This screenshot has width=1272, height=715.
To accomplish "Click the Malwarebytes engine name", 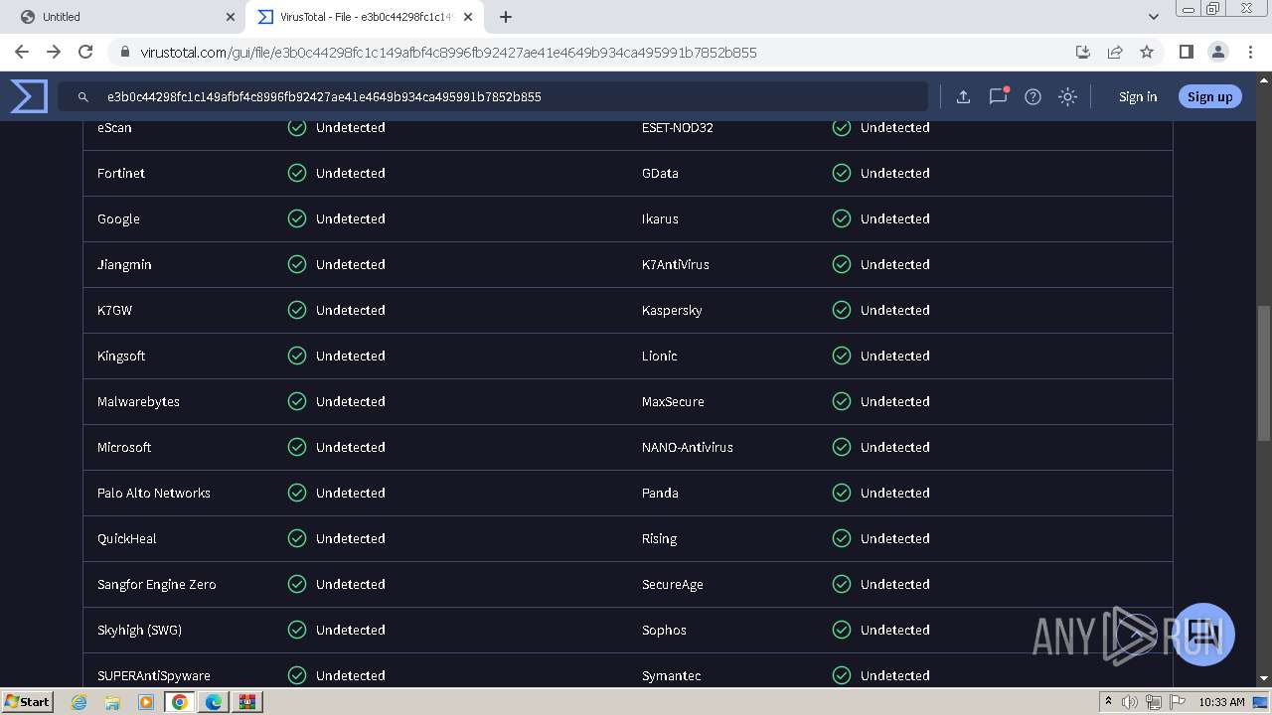I will (x=138, y=401).
